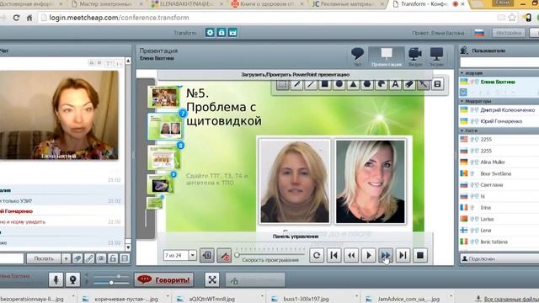This screenshot has height=303, width=539.
Task: Click the Russian flag language icon
Action: tap(479, 33)
